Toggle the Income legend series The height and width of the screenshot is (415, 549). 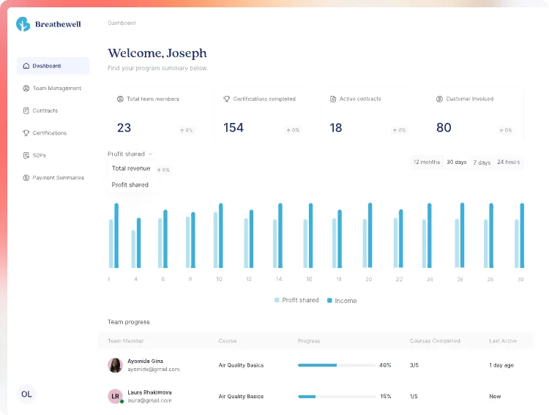click(341, 300)
